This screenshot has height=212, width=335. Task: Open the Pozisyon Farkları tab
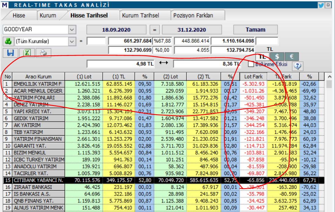coord(193,15)
